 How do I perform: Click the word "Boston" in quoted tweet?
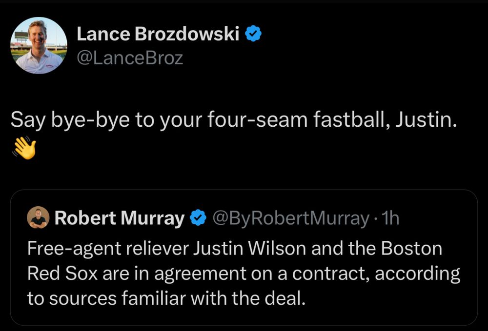click(411, 249)
